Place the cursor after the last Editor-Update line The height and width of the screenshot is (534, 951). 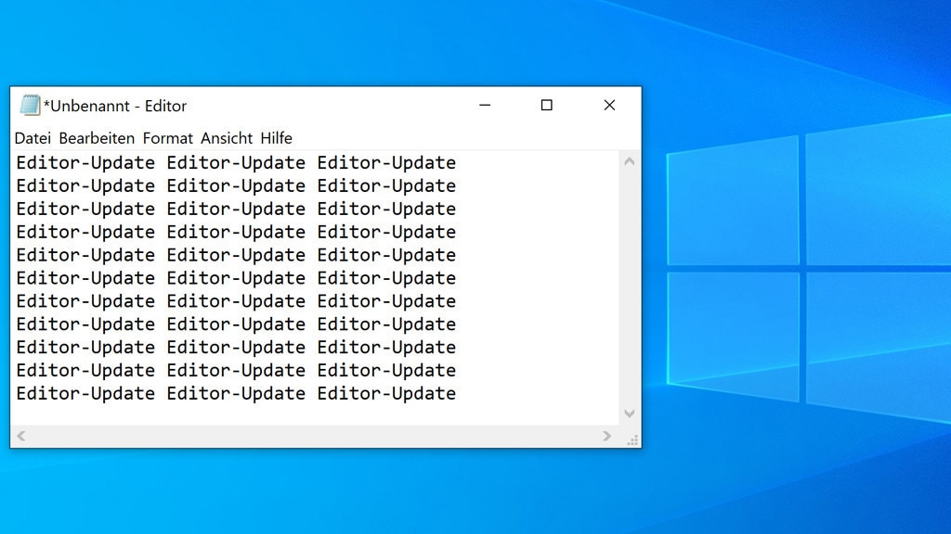tap(458, 393)
